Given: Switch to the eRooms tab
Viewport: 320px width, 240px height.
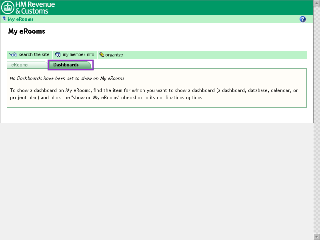Looking at the screenshot, I should (x=20, y=65).
